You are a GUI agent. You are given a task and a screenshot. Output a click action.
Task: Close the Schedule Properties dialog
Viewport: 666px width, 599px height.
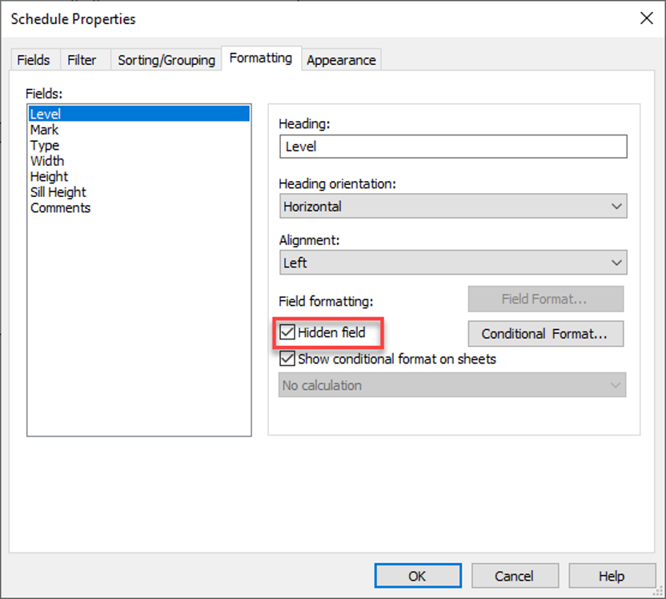(647, 18)
